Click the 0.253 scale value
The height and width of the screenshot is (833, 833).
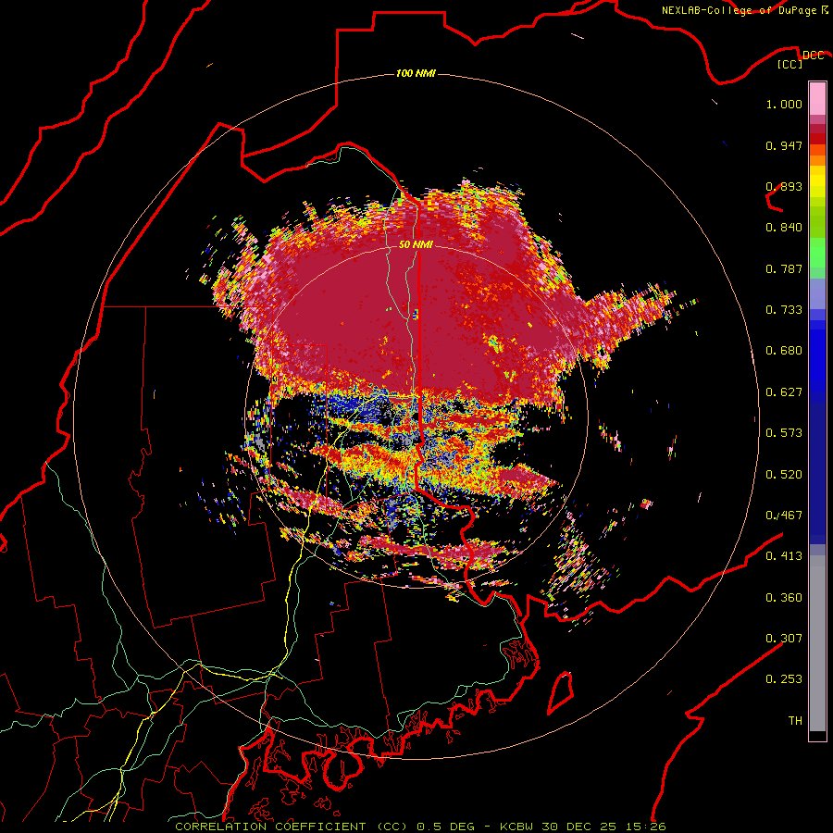point(784,679)
